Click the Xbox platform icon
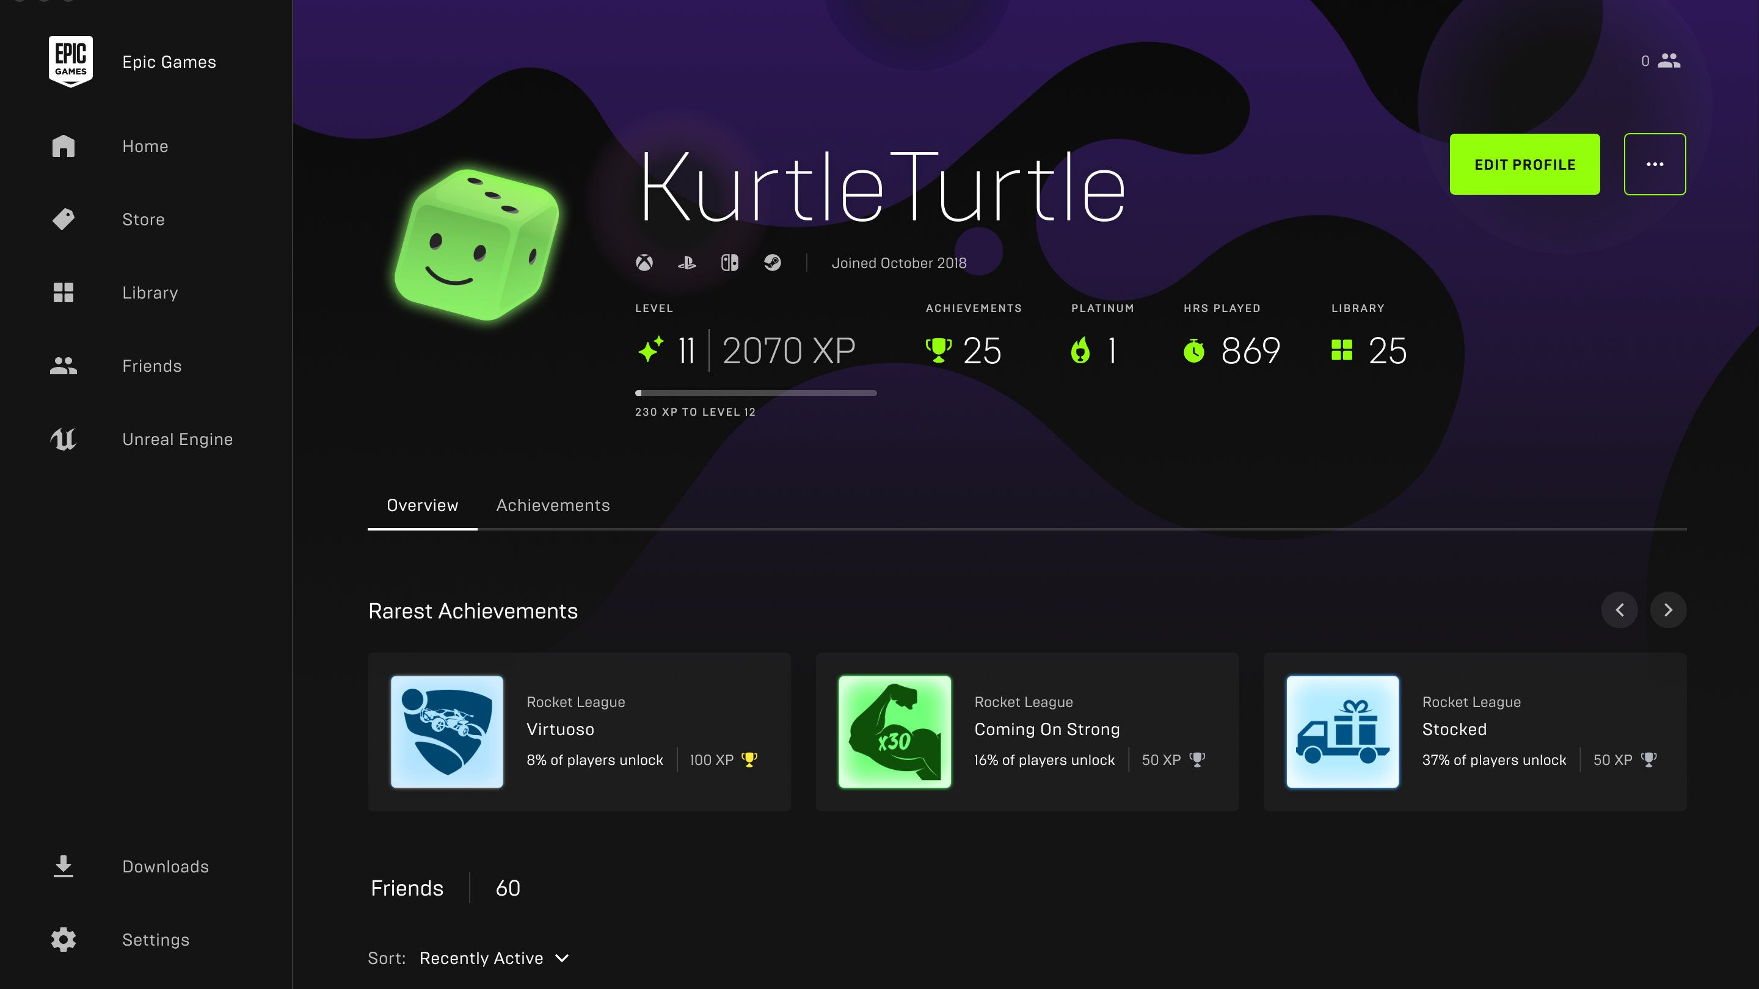The height and width of the screenshot is (989, 1759). [644, 263]
